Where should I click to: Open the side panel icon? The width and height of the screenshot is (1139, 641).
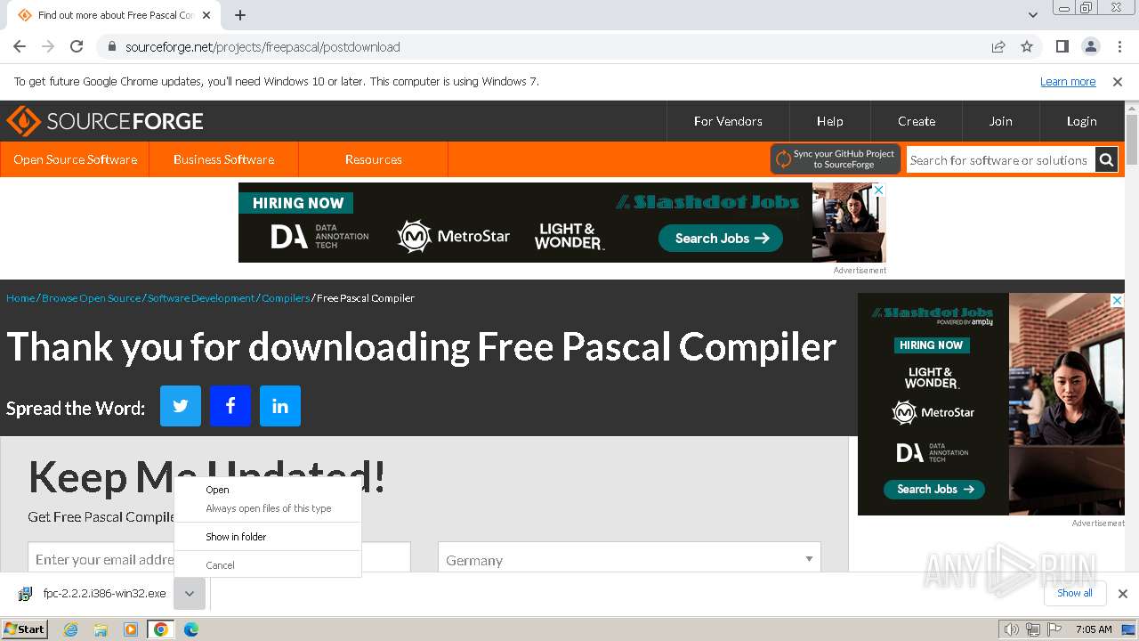1062,46
